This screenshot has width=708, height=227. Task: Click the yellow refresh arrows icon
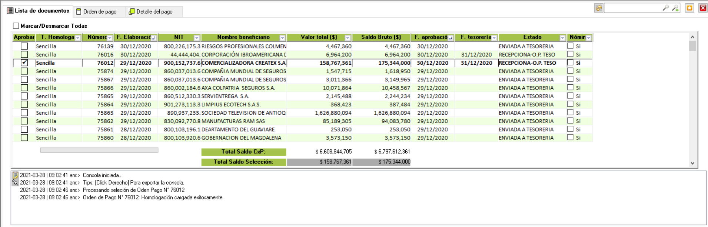point(598,8)
